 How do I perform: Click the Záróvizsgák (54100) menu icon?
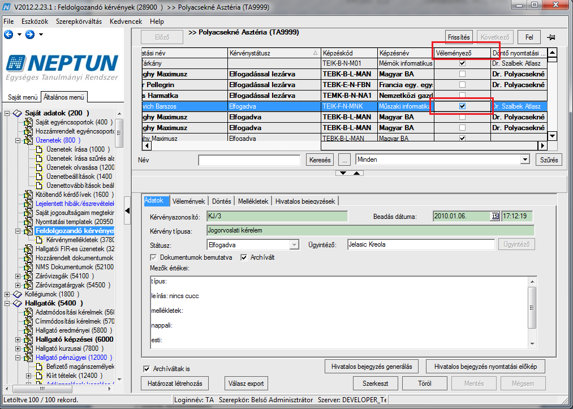coord(28,276)
